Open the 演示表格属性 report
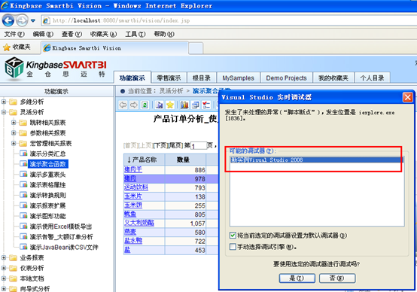This screenshot has width=417, height=292. pyautogui.click(x=47, y=185)
